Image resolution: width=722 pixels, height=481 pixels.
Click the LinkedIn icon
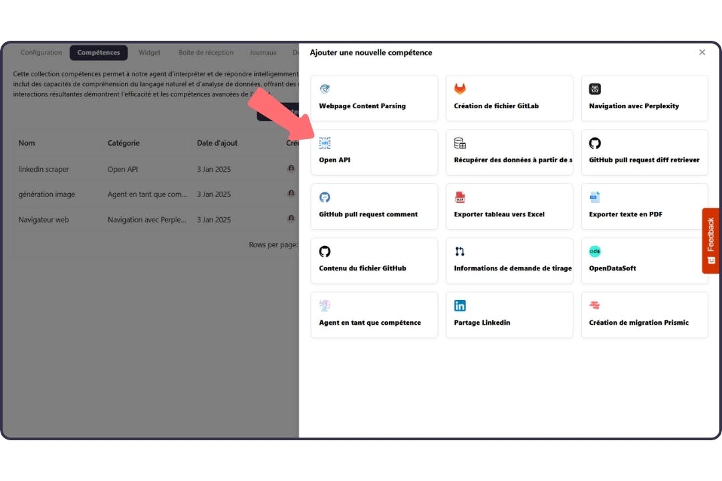pyautogui.click(x=459, y=305)
